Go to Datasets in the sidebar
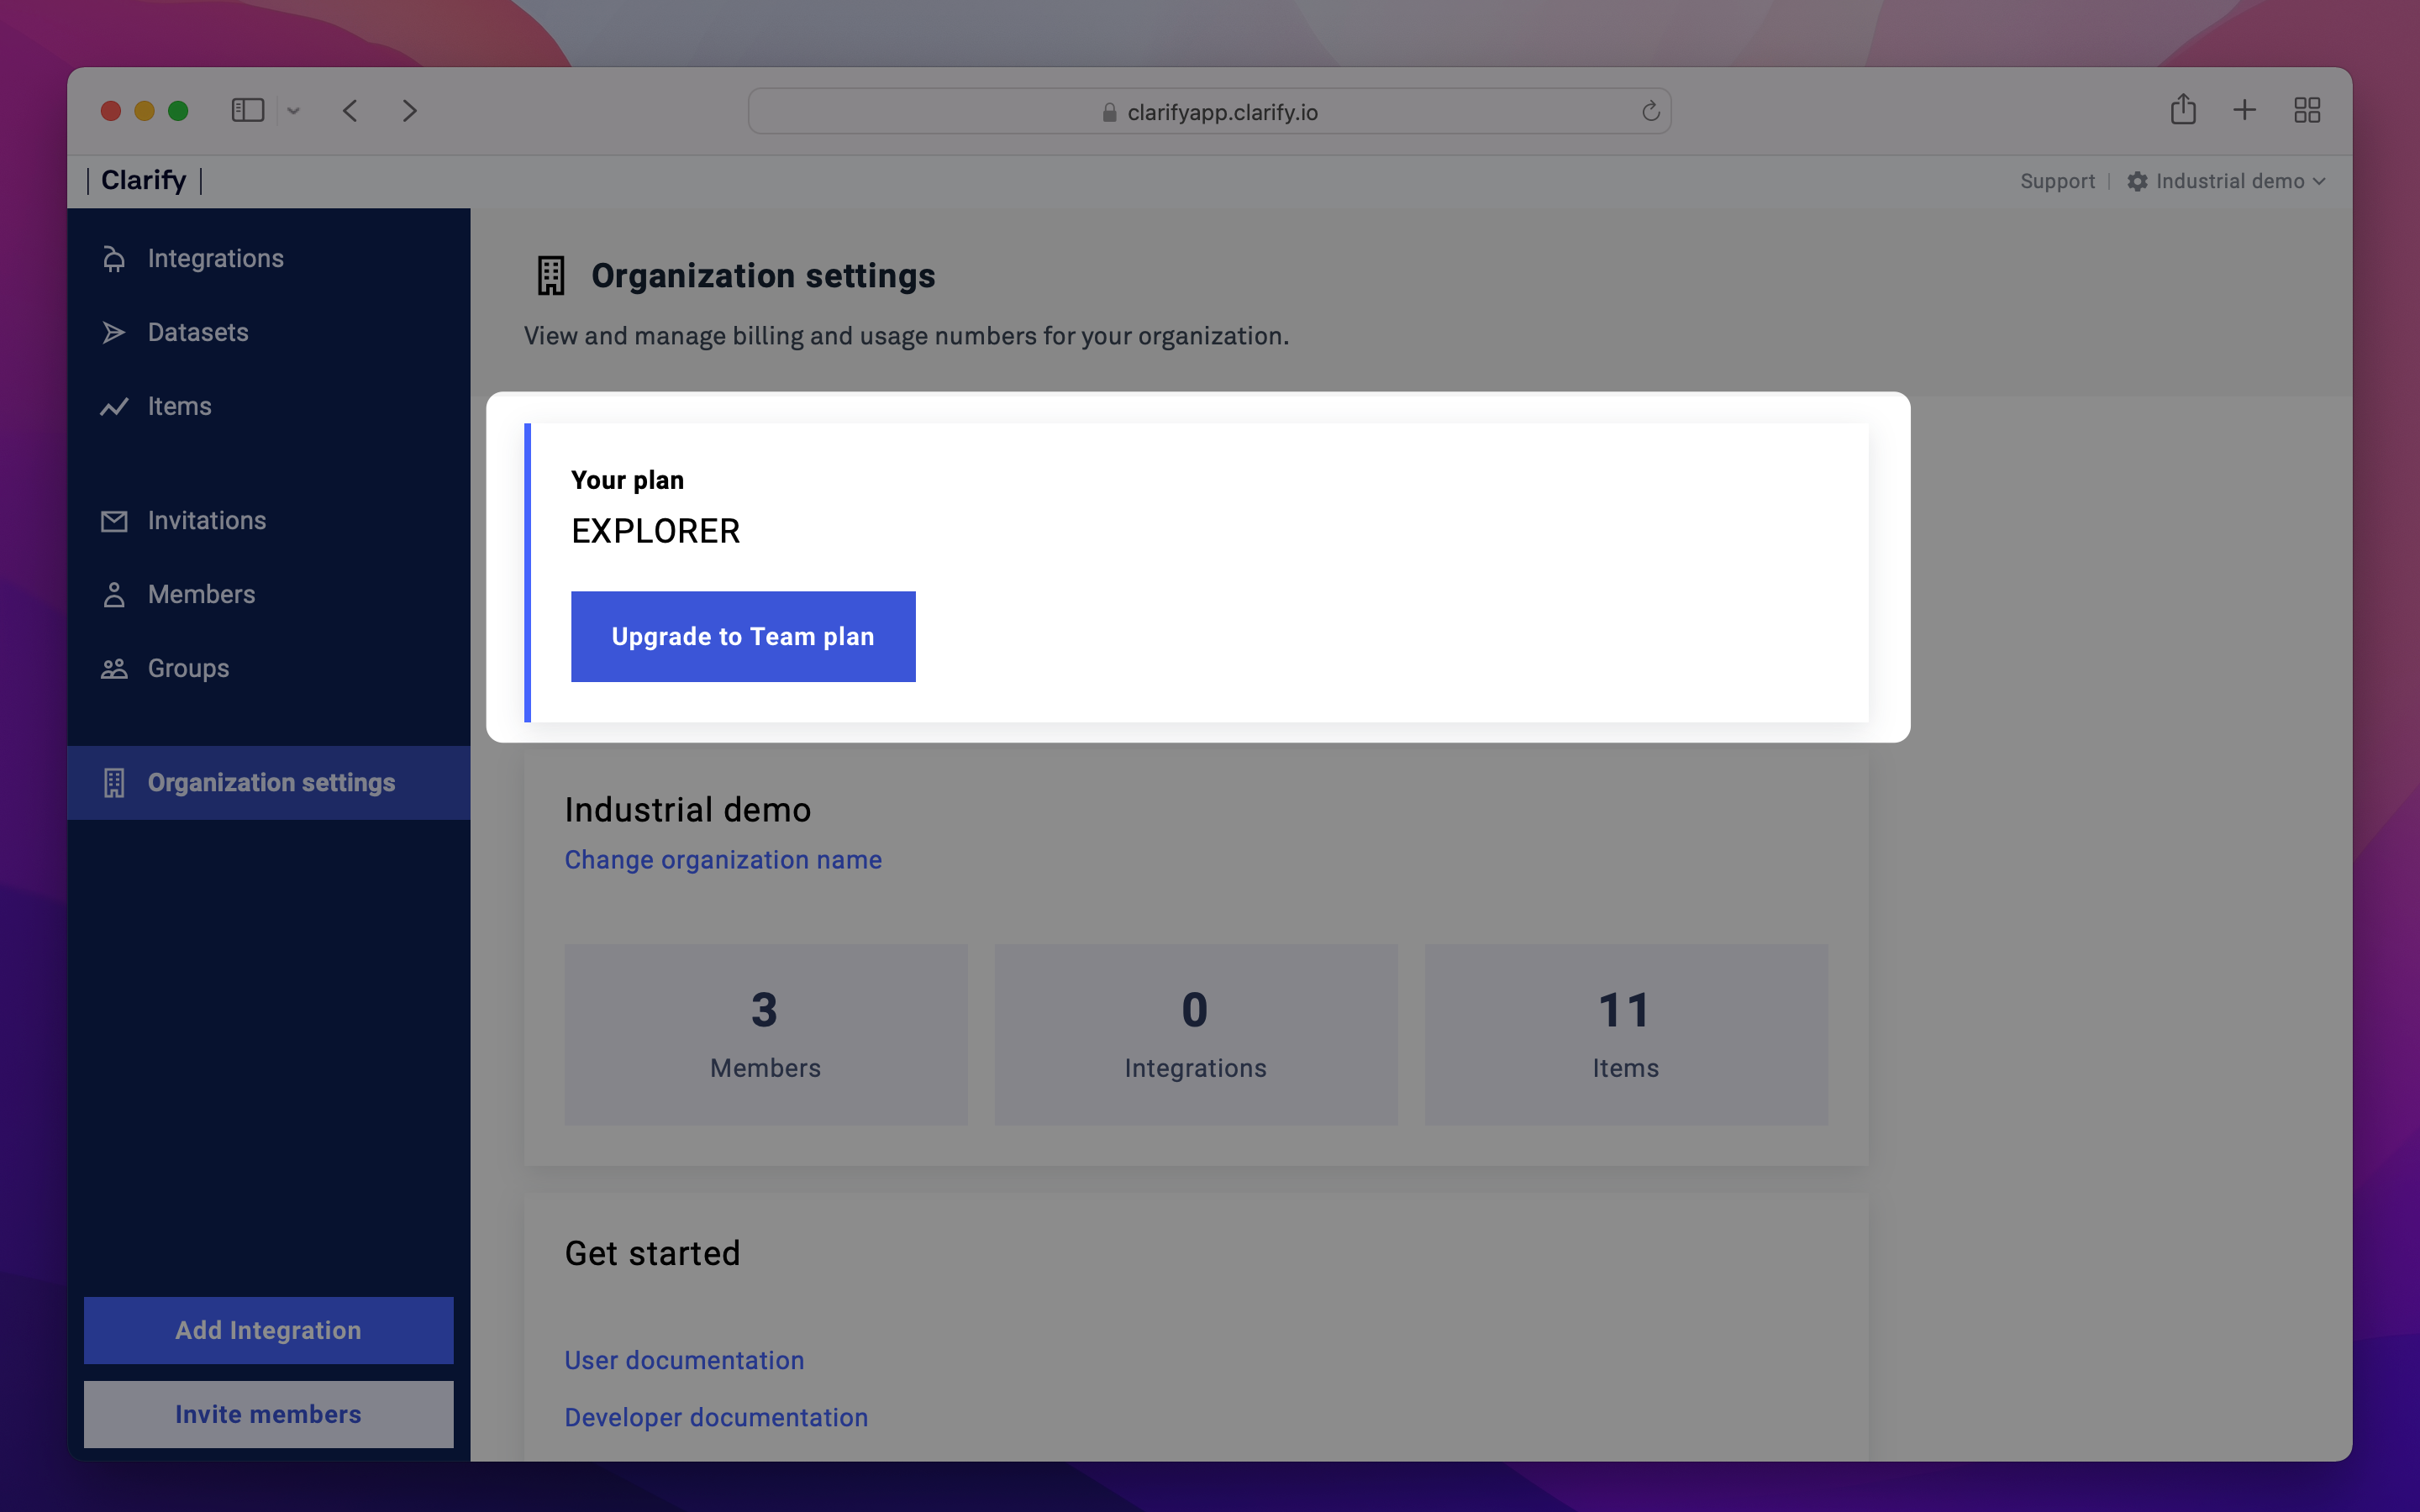 pyautogui.click(x=198, y=332)
